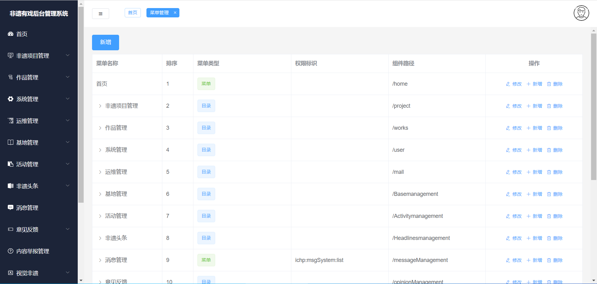
Task: Click the book icon for 基地管理
Action: [11, 142]
